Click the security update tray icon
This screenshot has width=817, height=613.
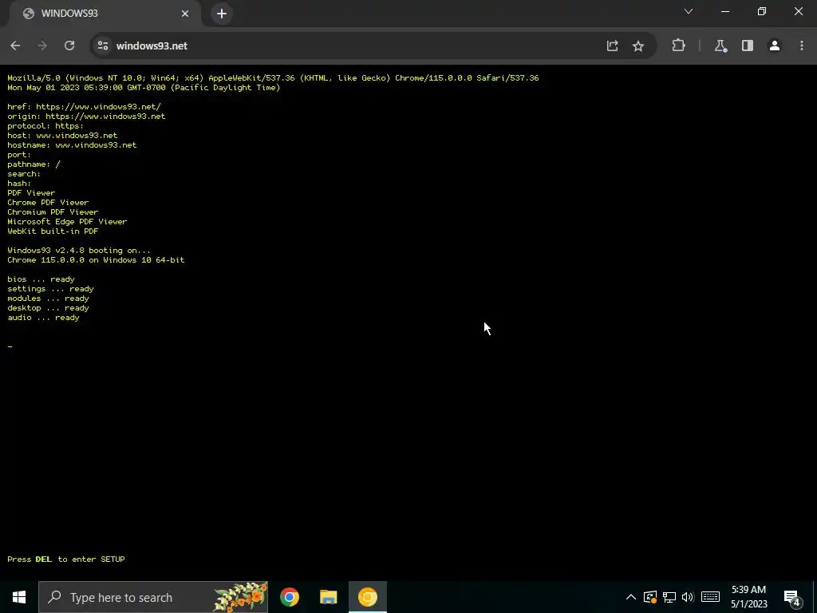point(650,597)
